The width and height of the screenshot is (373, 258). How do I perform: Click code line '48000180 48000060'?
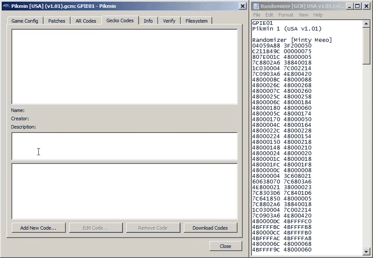[x=281, y=108]
